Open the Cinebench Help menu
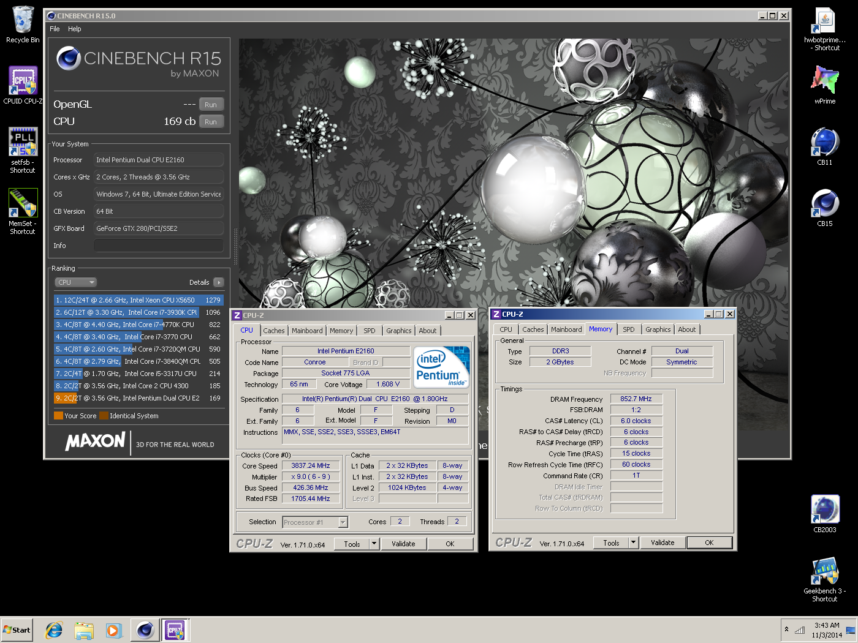 [x=75, y=29]
